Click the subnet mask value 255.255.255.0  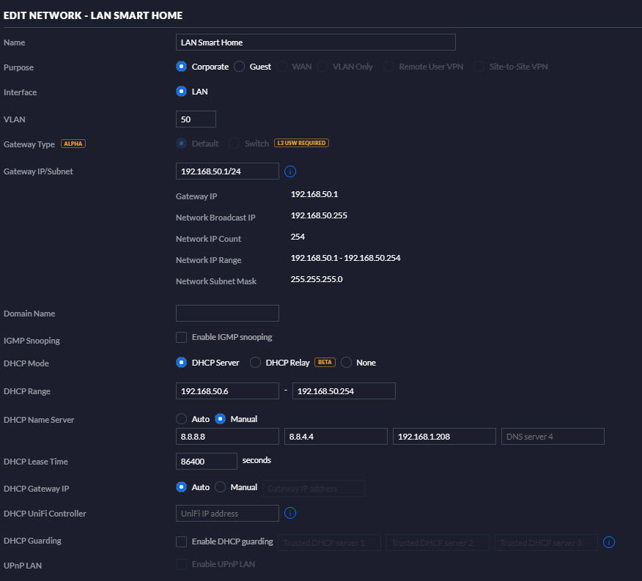[317, 279]
